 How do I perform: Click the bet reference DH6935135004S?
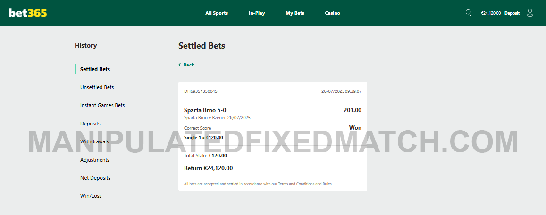point(201,91)
